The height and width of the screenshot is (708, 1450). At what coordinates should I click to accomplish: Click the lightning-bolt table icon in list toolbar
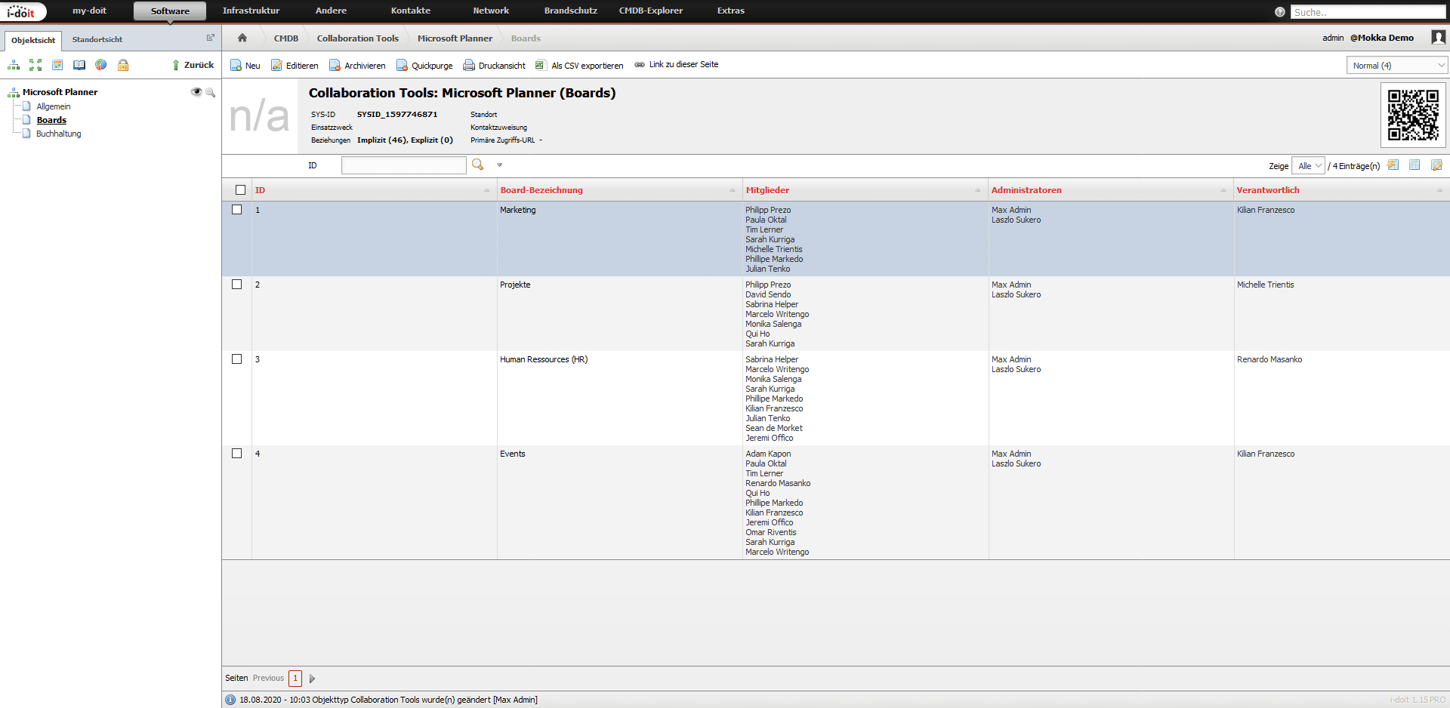(1393, 165)
